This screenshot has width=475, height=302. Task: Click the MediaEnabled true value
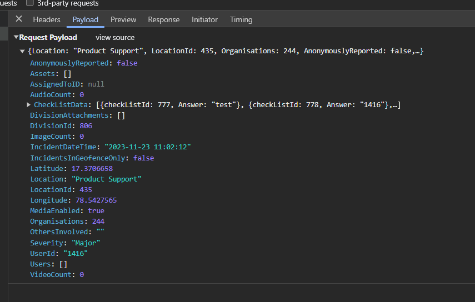pos(96,210)
